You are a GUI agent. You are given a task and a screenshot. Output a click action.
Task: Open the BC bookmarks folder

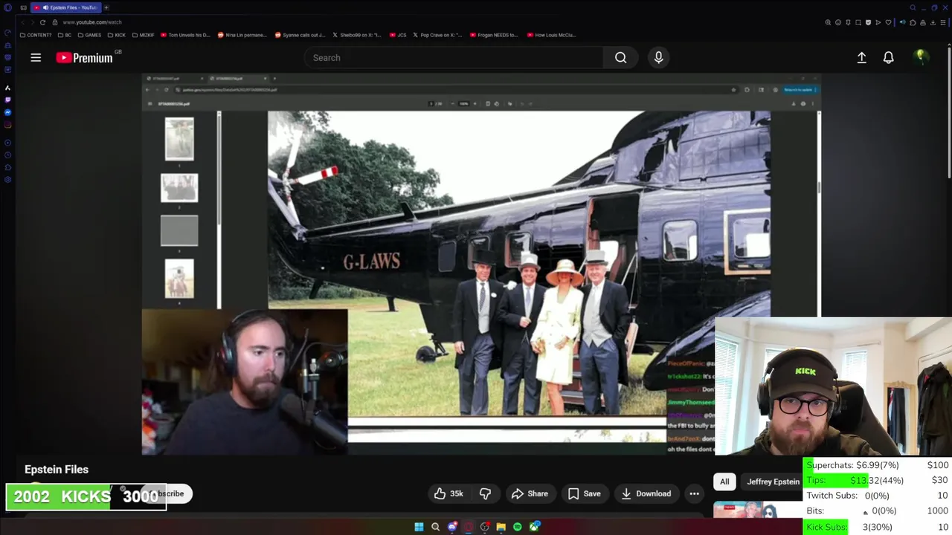click(x=65, y=35)
